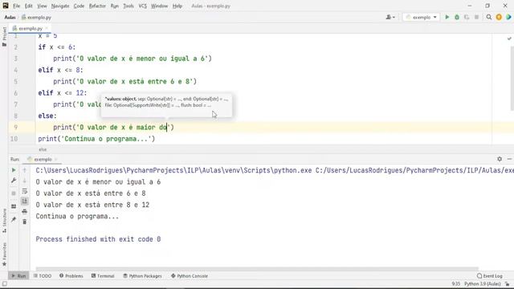Image resolution: width=514 pixels, height=289 pixels.
Task: Click the orange IDE updates icon
Action: 499,17
